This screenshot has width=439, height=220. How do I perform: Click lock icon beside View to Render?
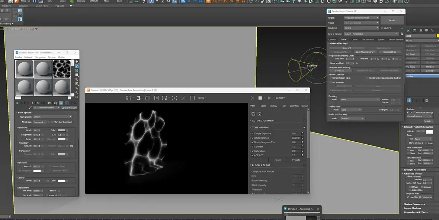click(x=402, y=34)
